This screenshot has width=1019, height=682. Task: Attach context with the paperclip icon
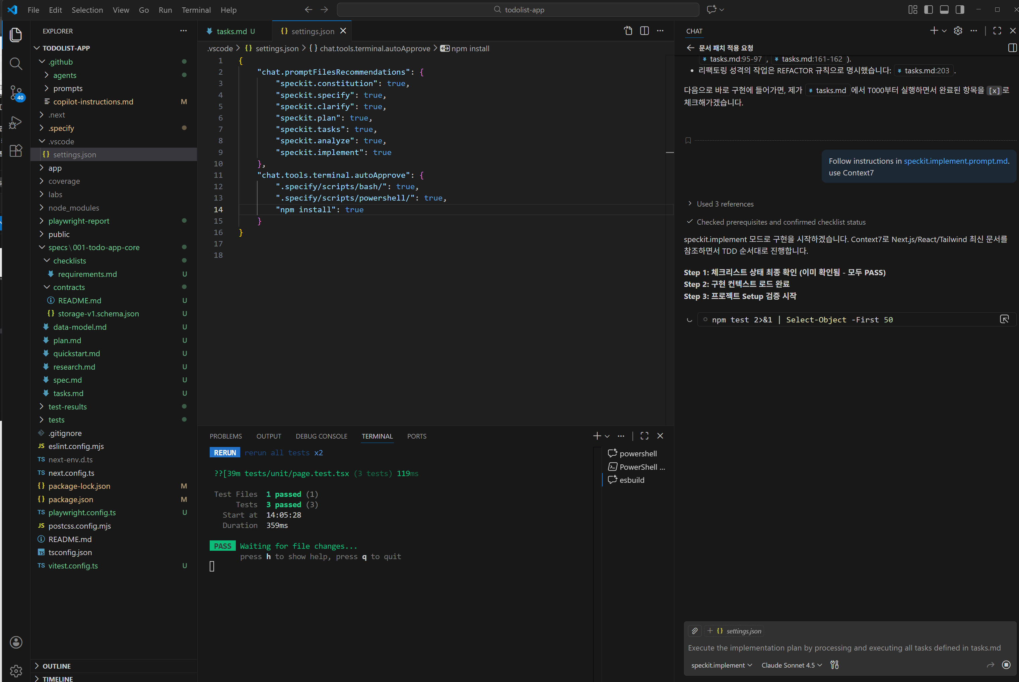click(694, 631)
